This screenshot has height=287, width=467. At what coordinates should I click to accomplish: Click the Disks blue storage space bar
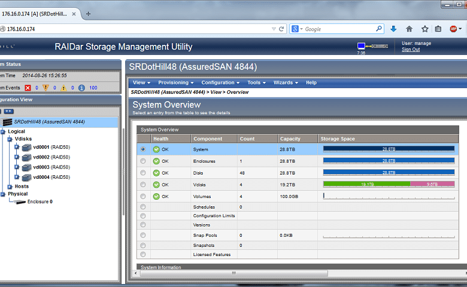point(389,172)
